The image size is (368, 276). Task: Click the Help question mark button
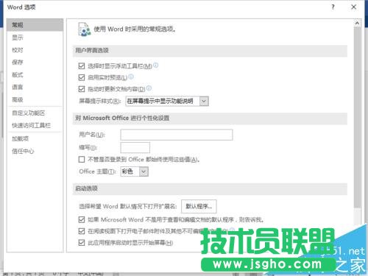[x=333, y=7]
